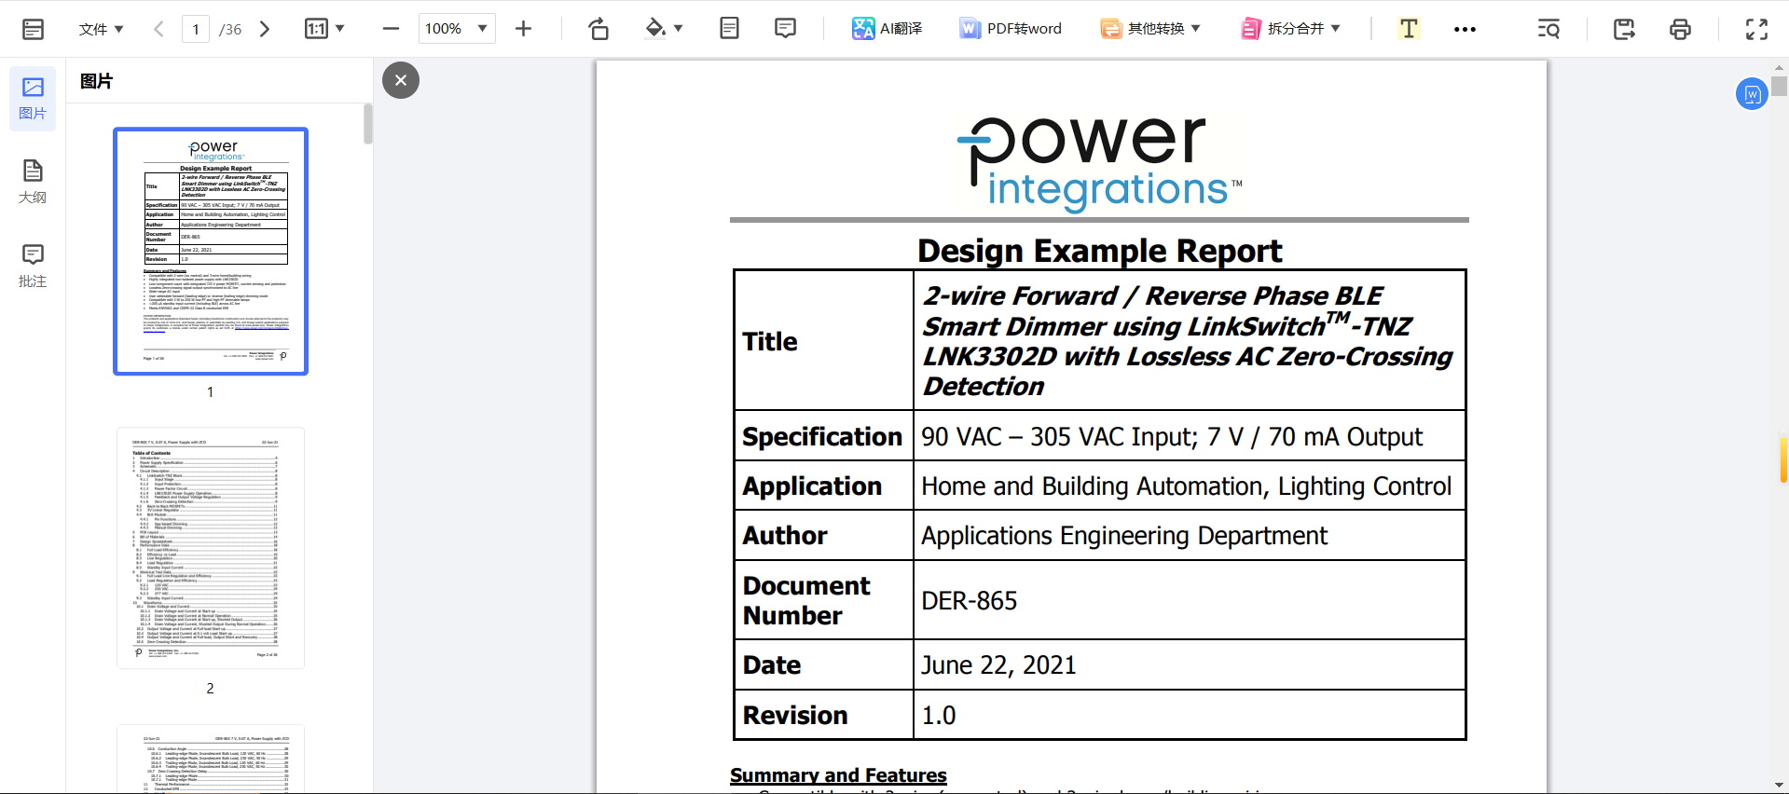Click the 'Summary and Features' heading
Screen dimensions: 1789x794
pyautogui.click(x=838, y=775)
